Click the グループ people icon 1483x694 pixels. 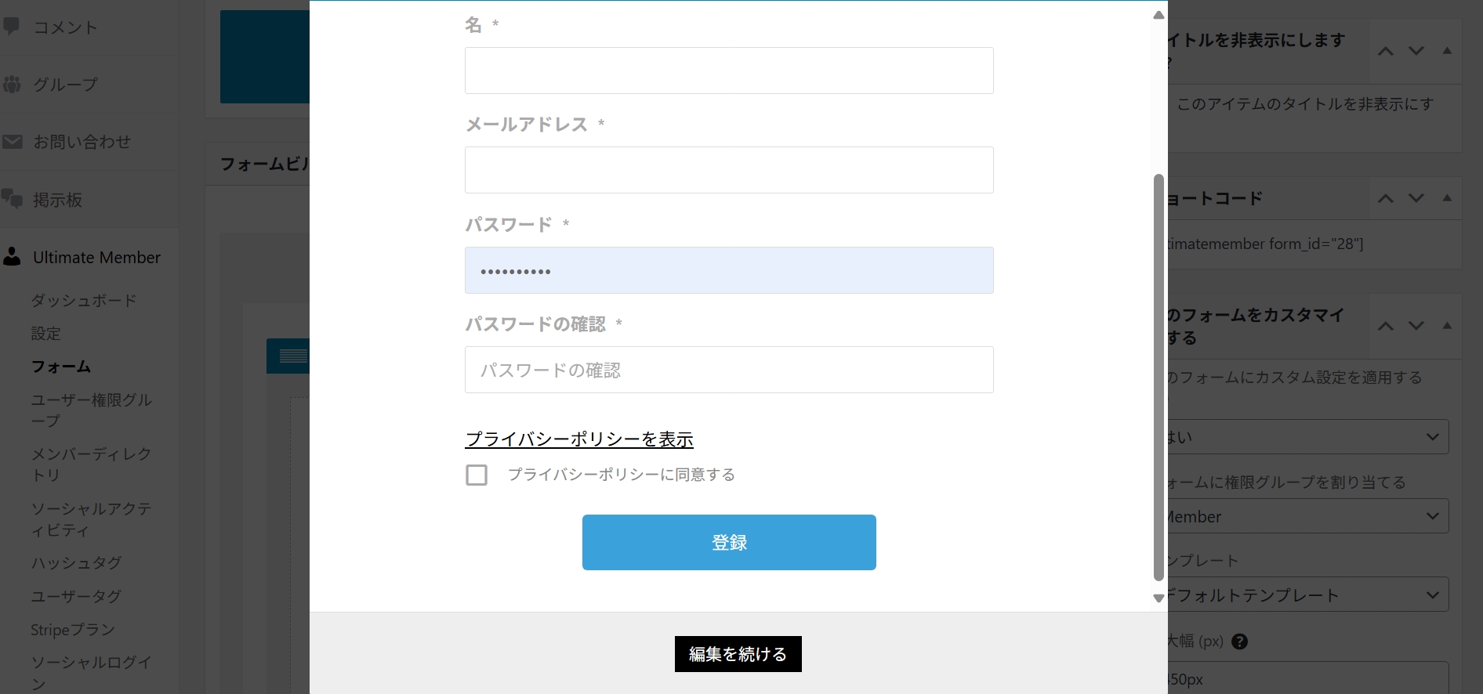coord(12,84)
